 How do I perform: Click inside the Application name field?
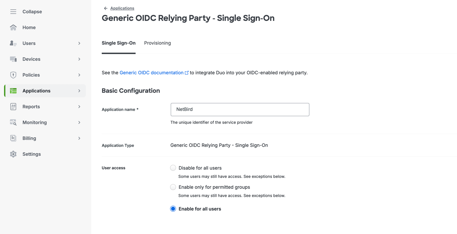240,110
